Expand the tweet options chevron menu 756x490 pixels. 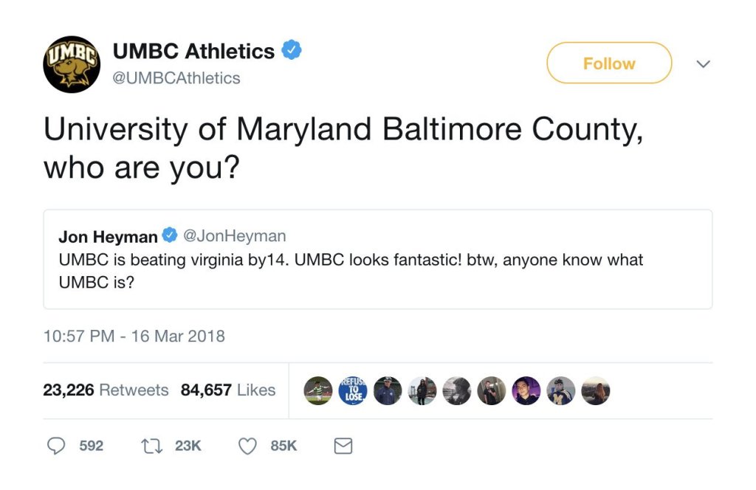[704, 64]
